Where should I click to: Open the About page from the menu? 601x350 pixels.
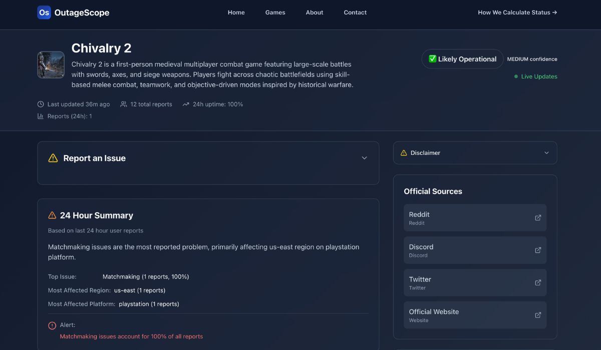coord(314,12)
